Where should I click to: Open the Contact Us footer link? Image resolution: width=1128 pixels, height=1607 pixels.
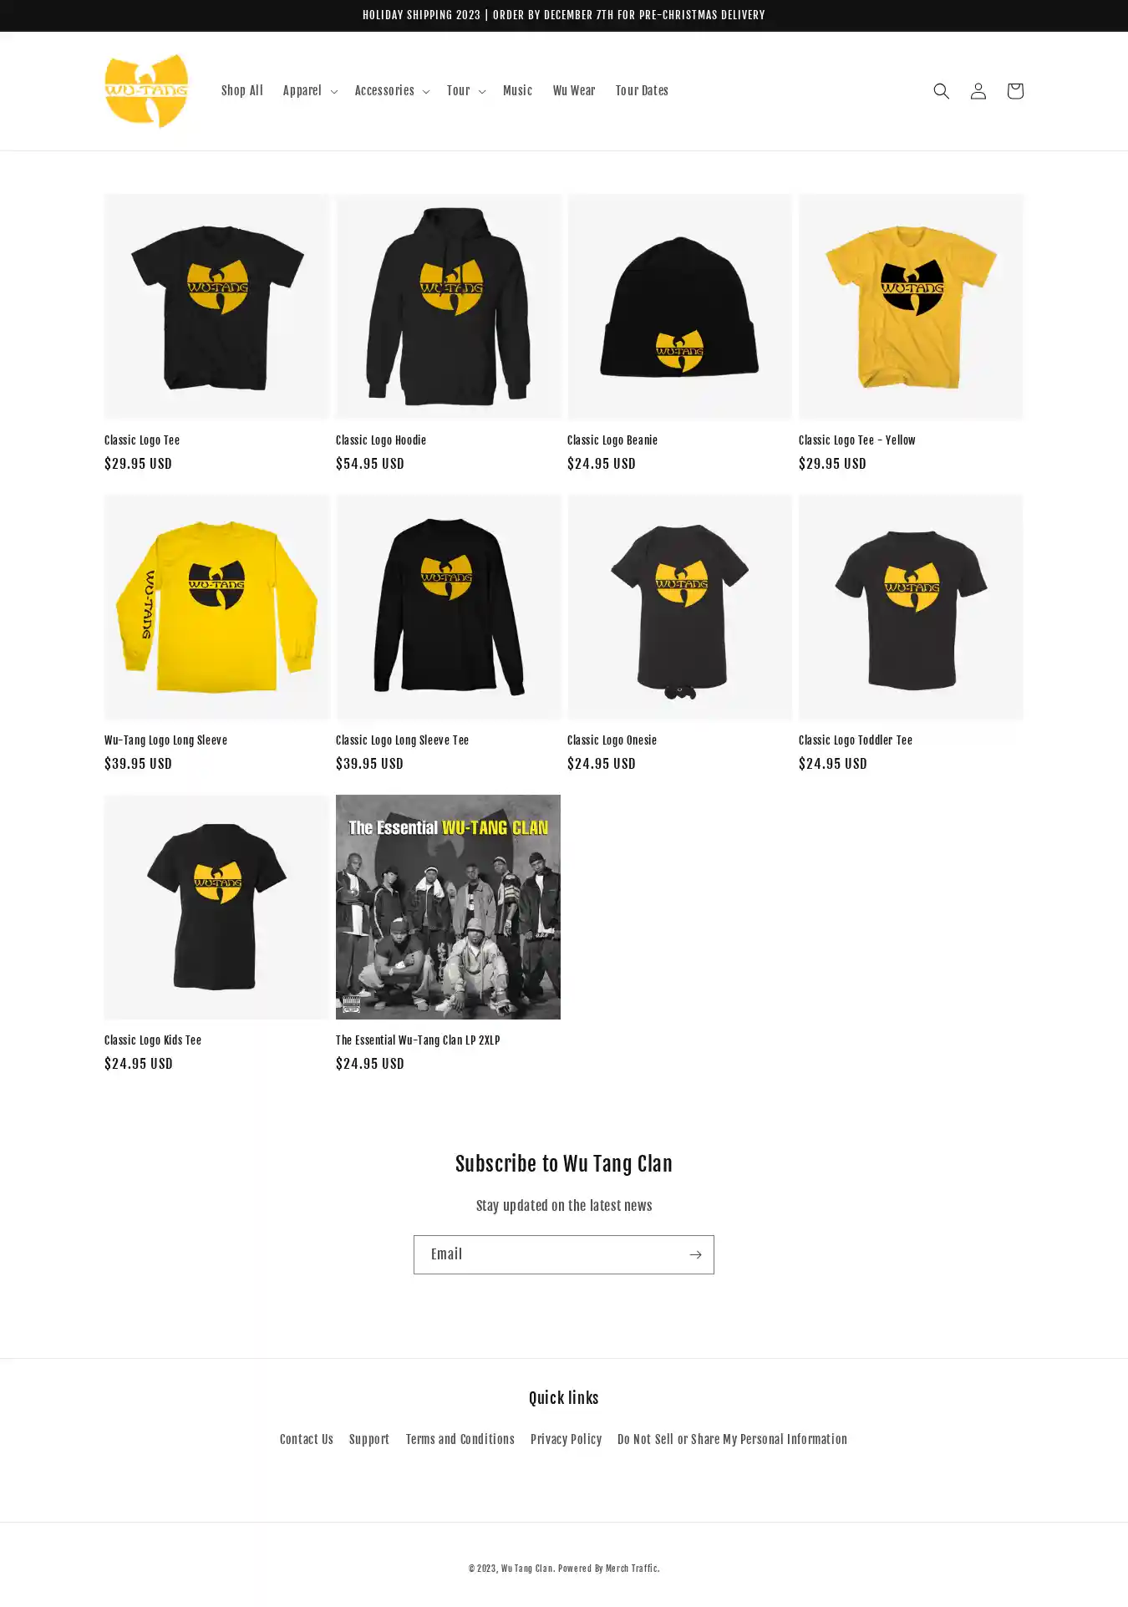307,1439
